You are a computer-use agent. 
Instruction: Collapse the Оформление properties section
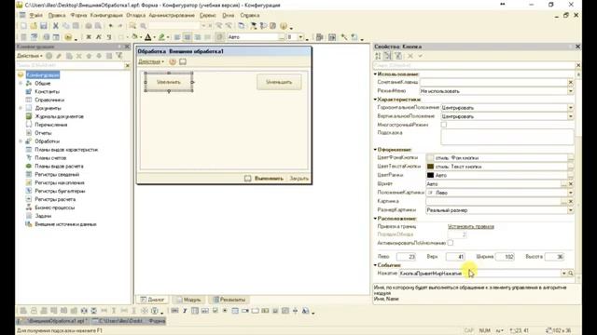pyautogui.click(x=375, y=150)
